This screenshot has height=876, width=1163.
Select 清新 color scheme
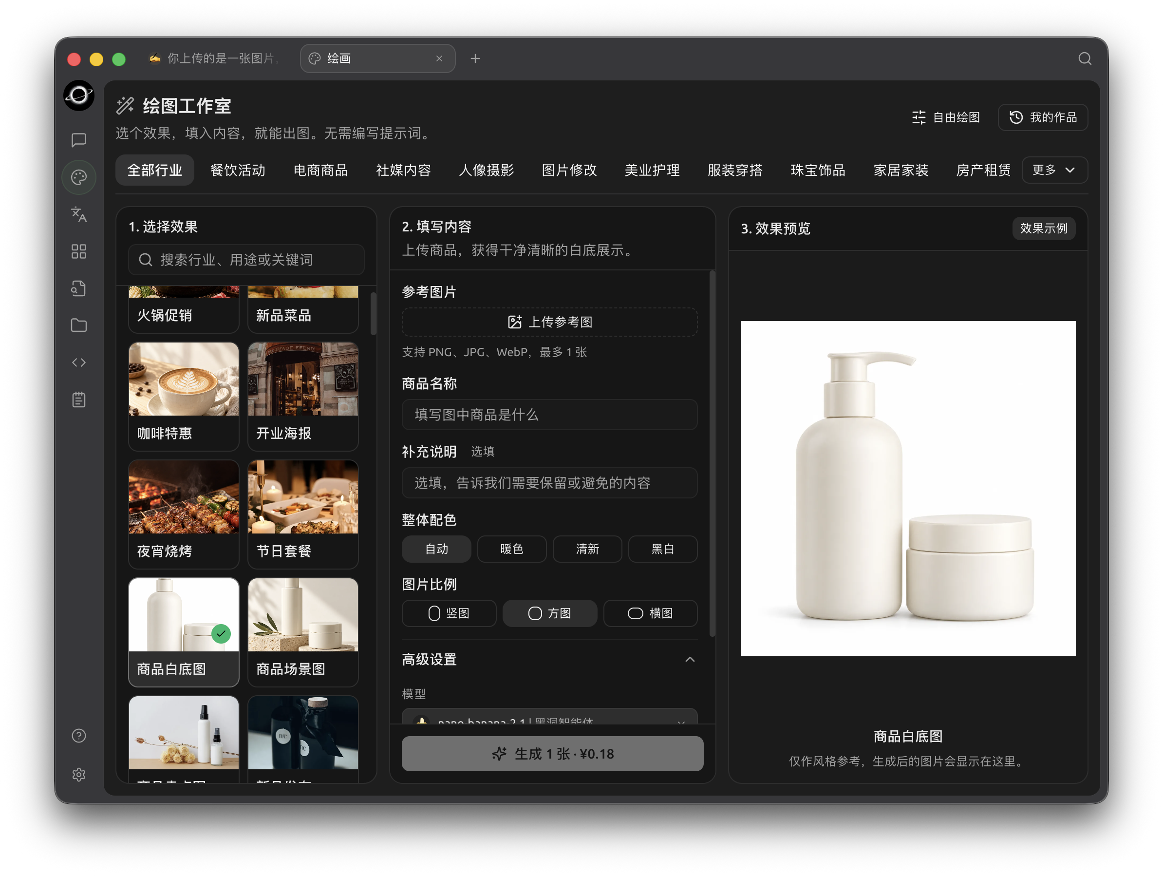(x=587, y=549)
